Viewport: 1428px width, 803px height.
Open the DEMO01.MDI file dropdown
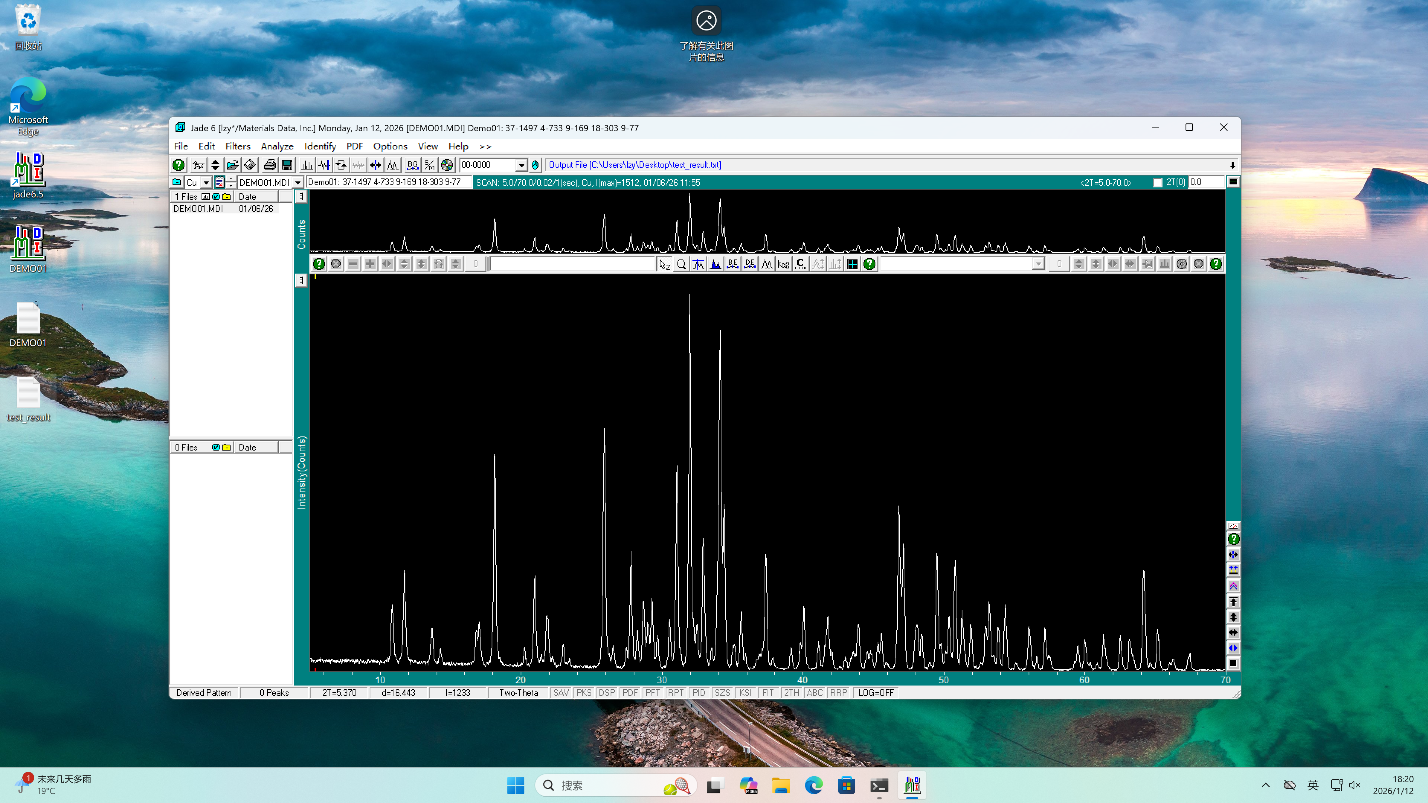pos(297,182)
